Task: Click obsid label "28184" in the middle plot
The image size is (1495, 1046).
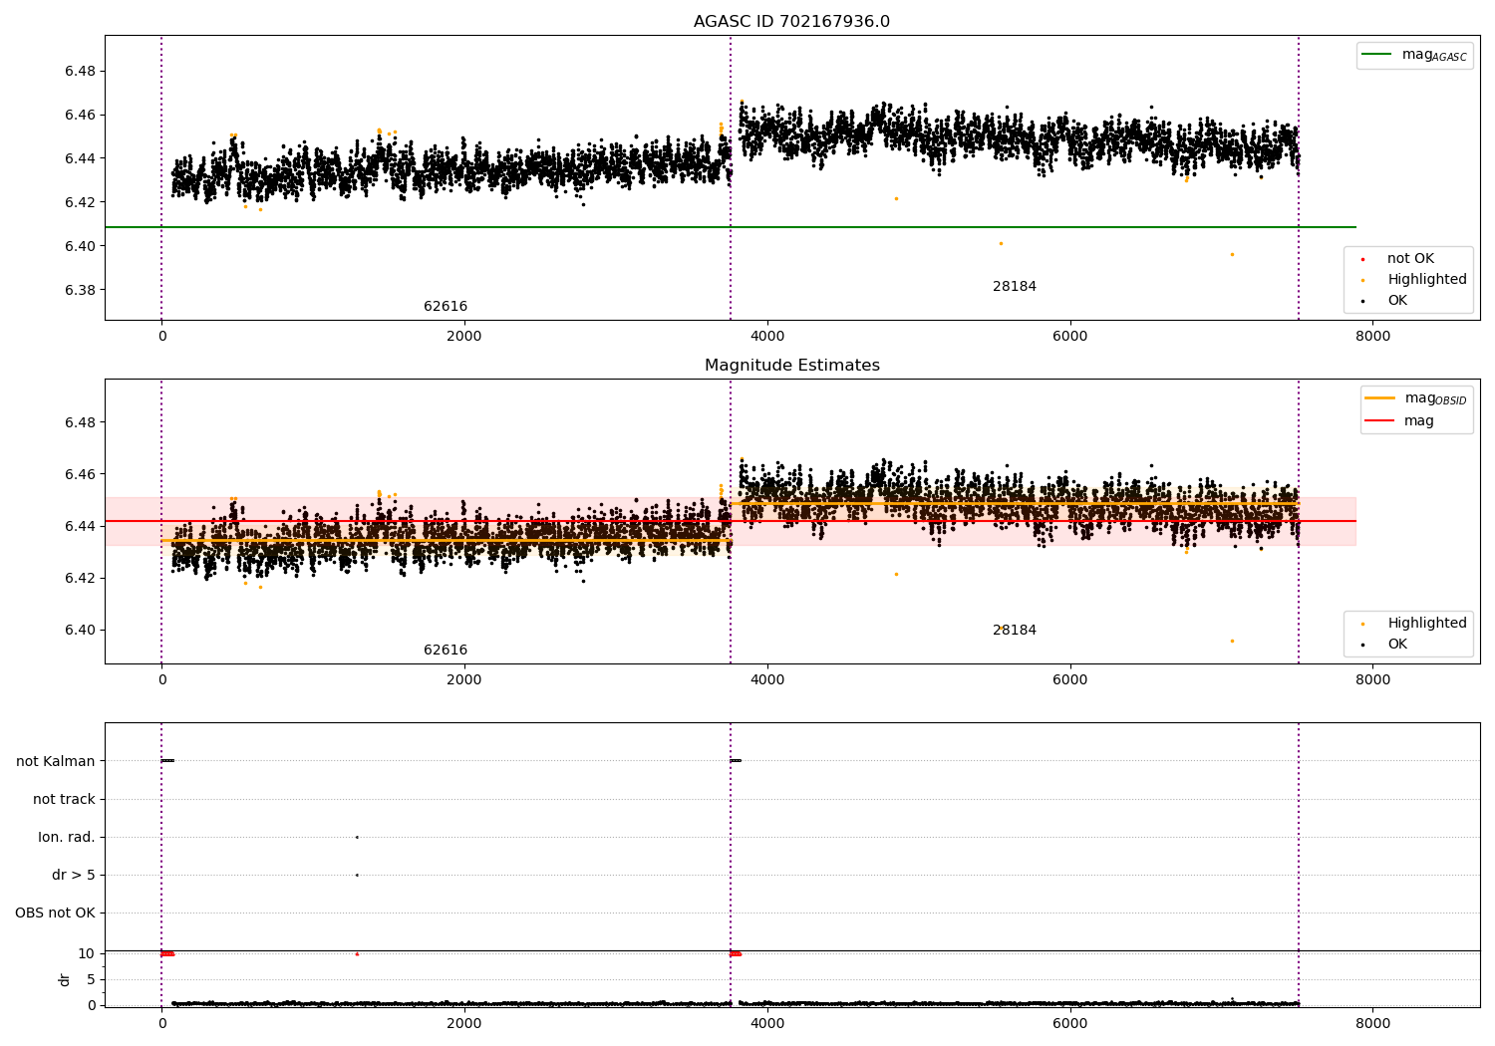Action: [1015, 631]
